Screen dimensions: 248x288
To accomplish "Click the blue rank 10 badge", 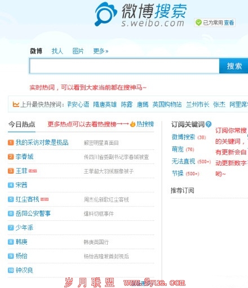I will click(11, 270).
